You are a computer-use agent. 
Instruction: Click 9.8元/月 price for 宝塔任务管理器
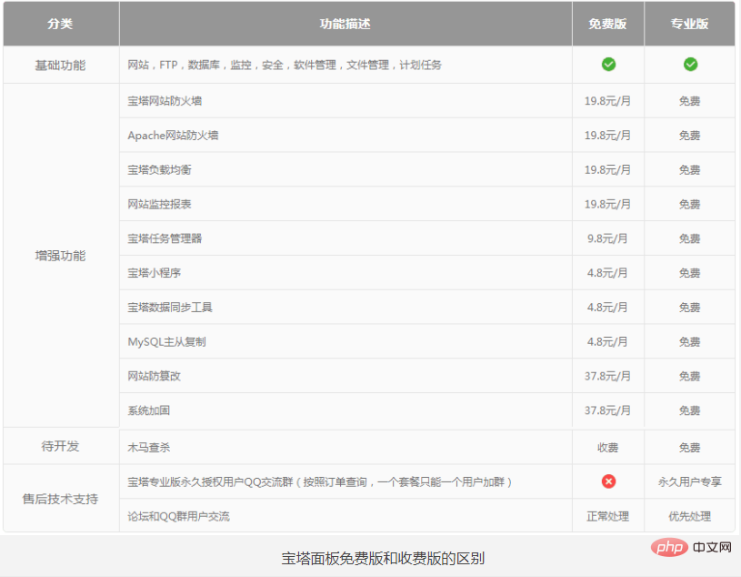click(x=607, y=238)
